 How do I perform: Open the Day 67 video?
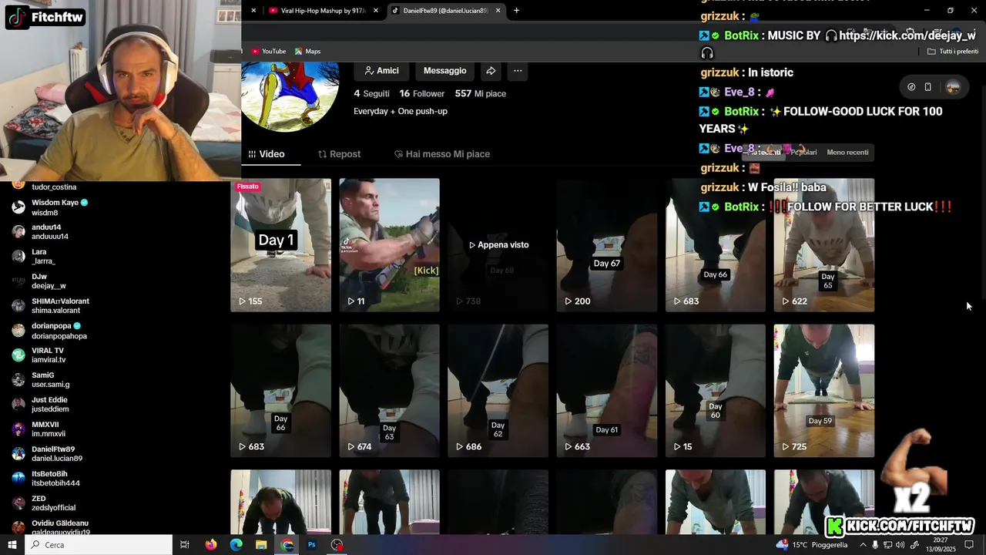point(607,245)
